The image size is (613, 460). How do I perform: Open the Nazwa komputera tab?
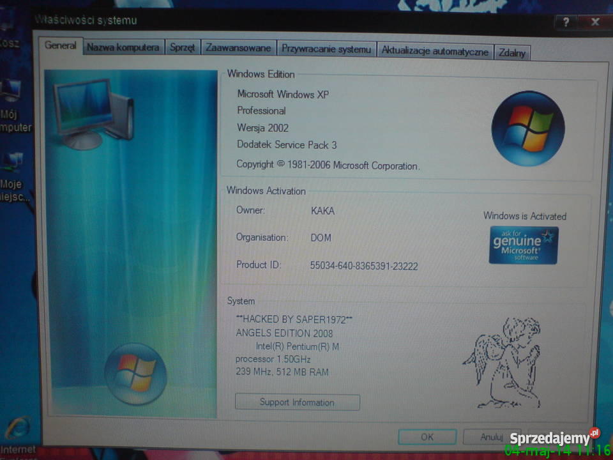(x=123, y=47)
